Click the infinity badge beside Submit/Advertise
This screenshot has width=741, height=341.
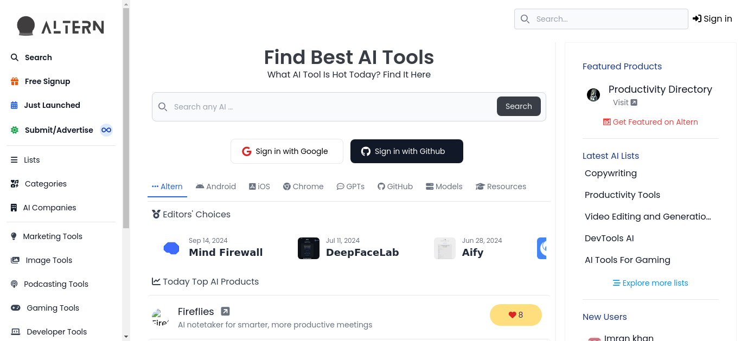106,130
